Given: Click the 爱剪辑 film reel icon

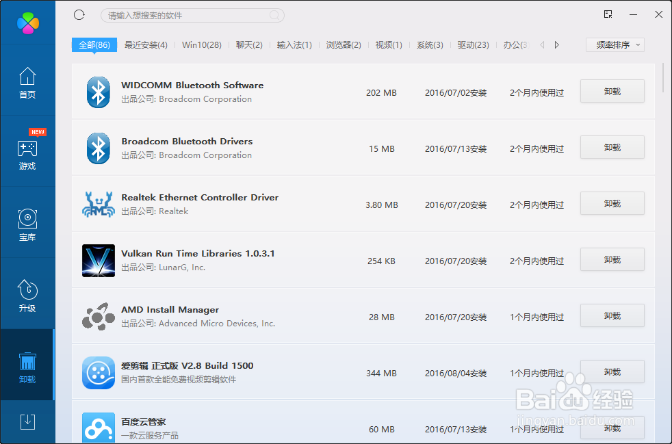Looking at the screenshot, I should pos(99,373).
